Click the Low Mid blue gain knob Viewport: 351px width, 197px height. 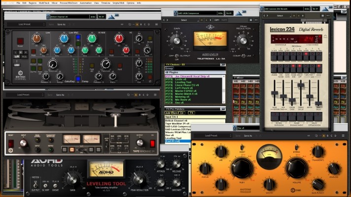point(64,38)
